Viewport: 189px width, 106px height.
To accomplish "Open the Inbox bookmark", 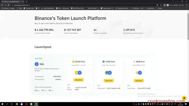I will [48, 8].
